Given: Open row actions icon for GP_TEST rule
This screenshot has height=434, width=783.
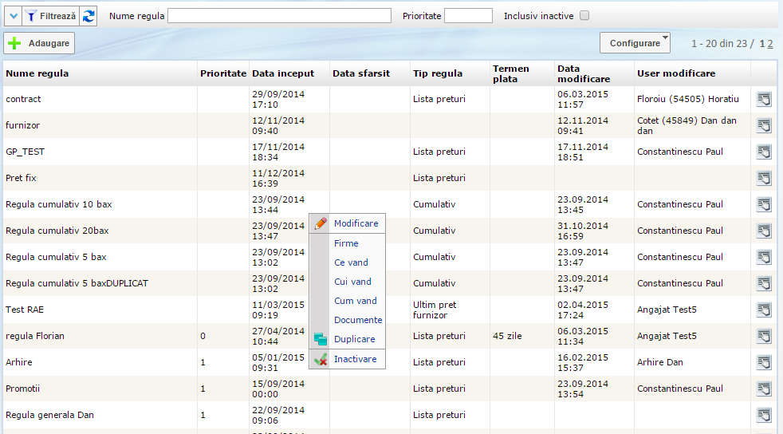Looking at the screenshot, I should pyautogui.click(x=764, y=152).
